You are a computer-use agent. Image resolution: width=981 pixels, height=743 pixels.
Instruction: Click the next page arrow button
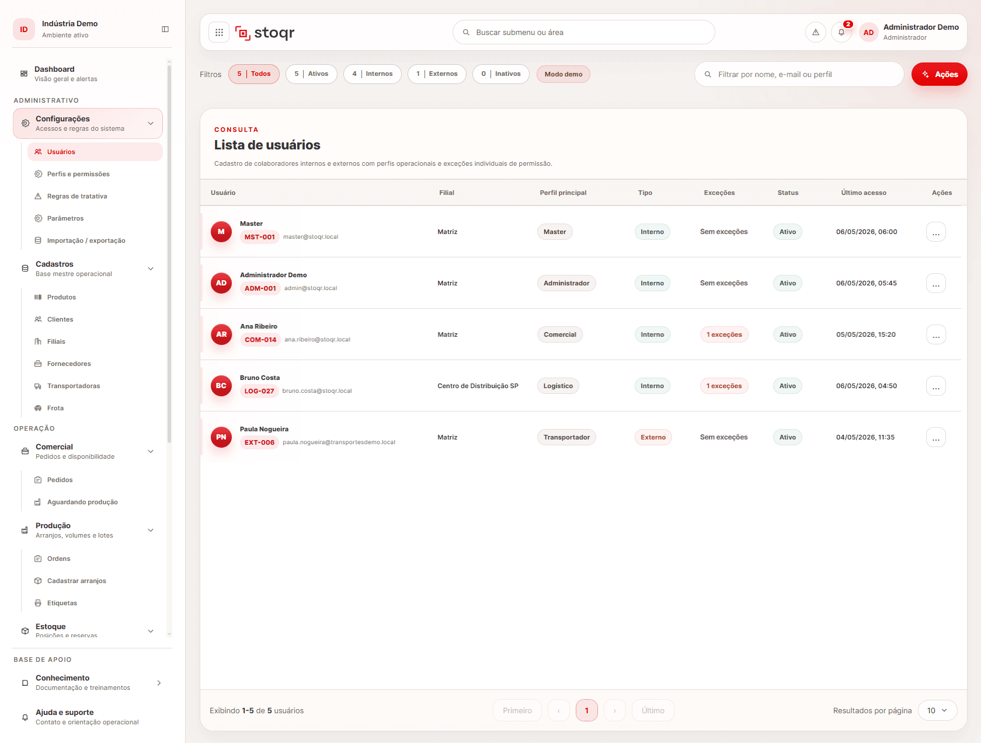615,710
